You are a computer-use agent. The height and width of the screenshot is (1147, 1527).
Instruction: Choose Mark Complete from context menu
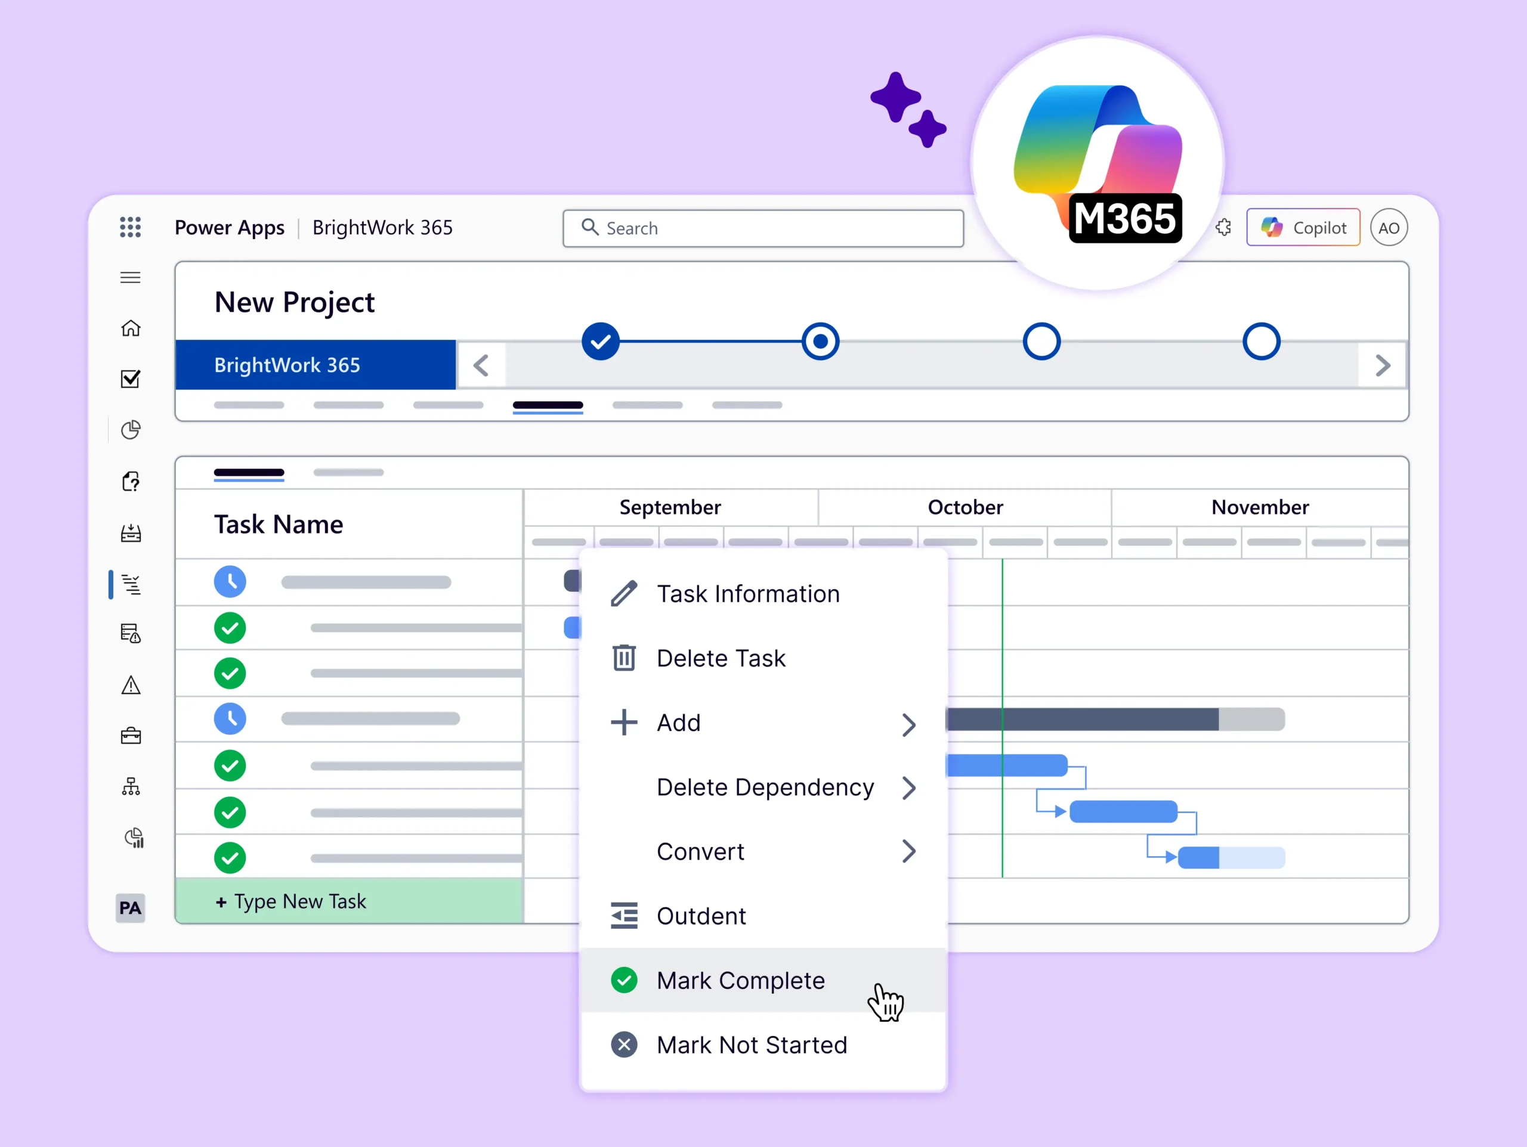740,981
